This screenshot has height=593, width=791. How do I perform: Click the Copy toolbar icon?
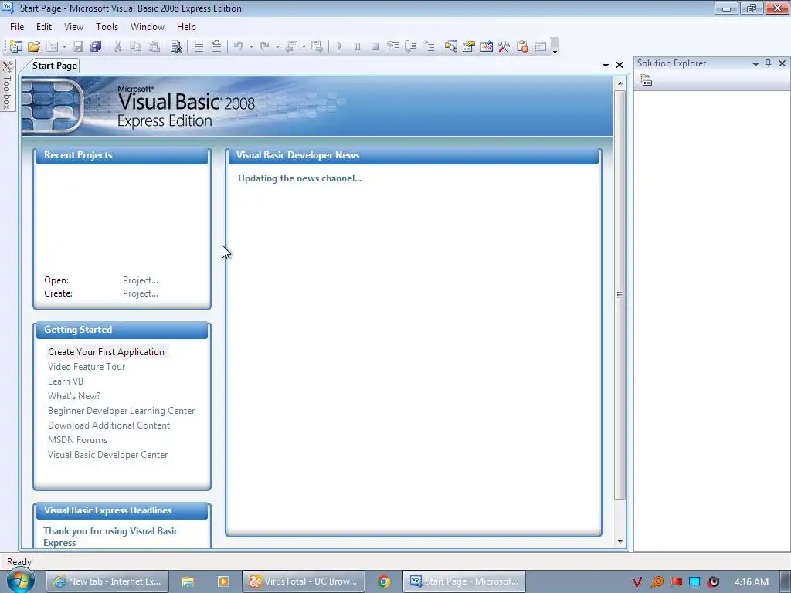click(x=136, y=46)
